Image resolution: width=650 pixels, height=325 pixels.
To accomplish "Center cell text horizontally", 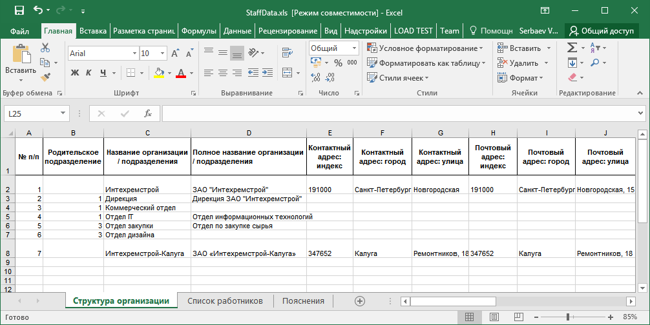I will click(x=223, y=73).
